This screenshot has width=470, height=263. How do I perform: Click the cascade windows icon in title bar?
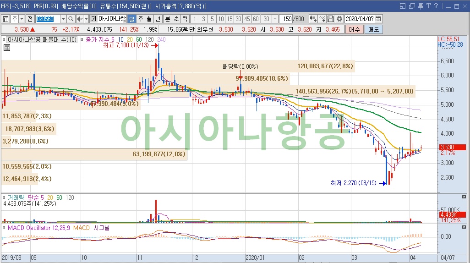(412, 6)
